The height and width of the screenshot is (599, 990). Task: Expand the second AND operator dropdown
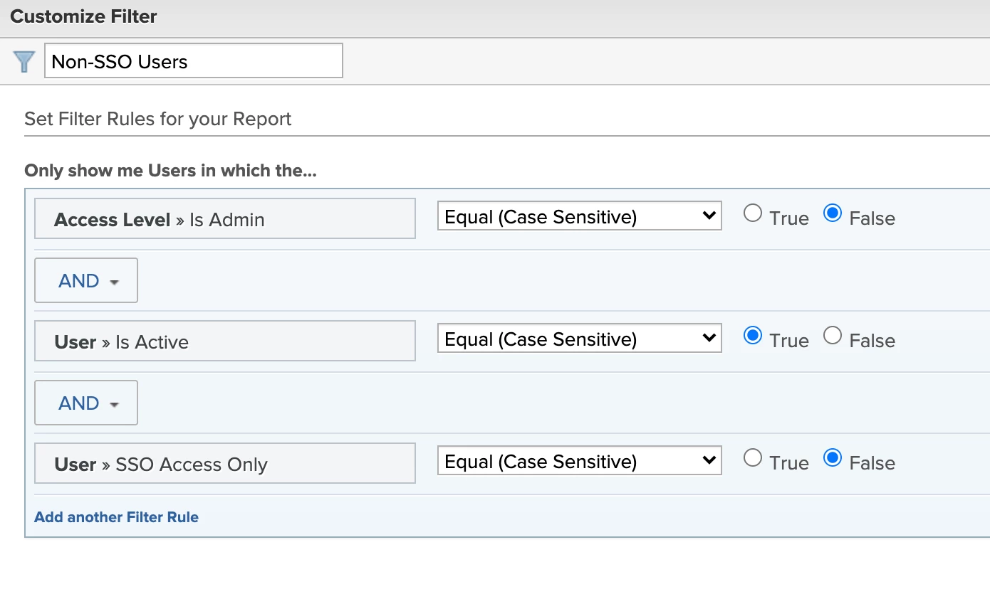86,403
